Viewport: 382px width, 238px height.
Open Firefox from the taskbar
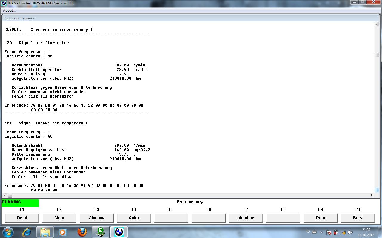(82, 232)
